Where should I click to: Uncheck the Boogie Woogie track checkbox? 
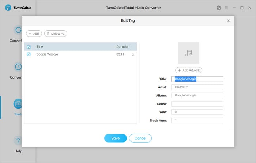point(29,54)
